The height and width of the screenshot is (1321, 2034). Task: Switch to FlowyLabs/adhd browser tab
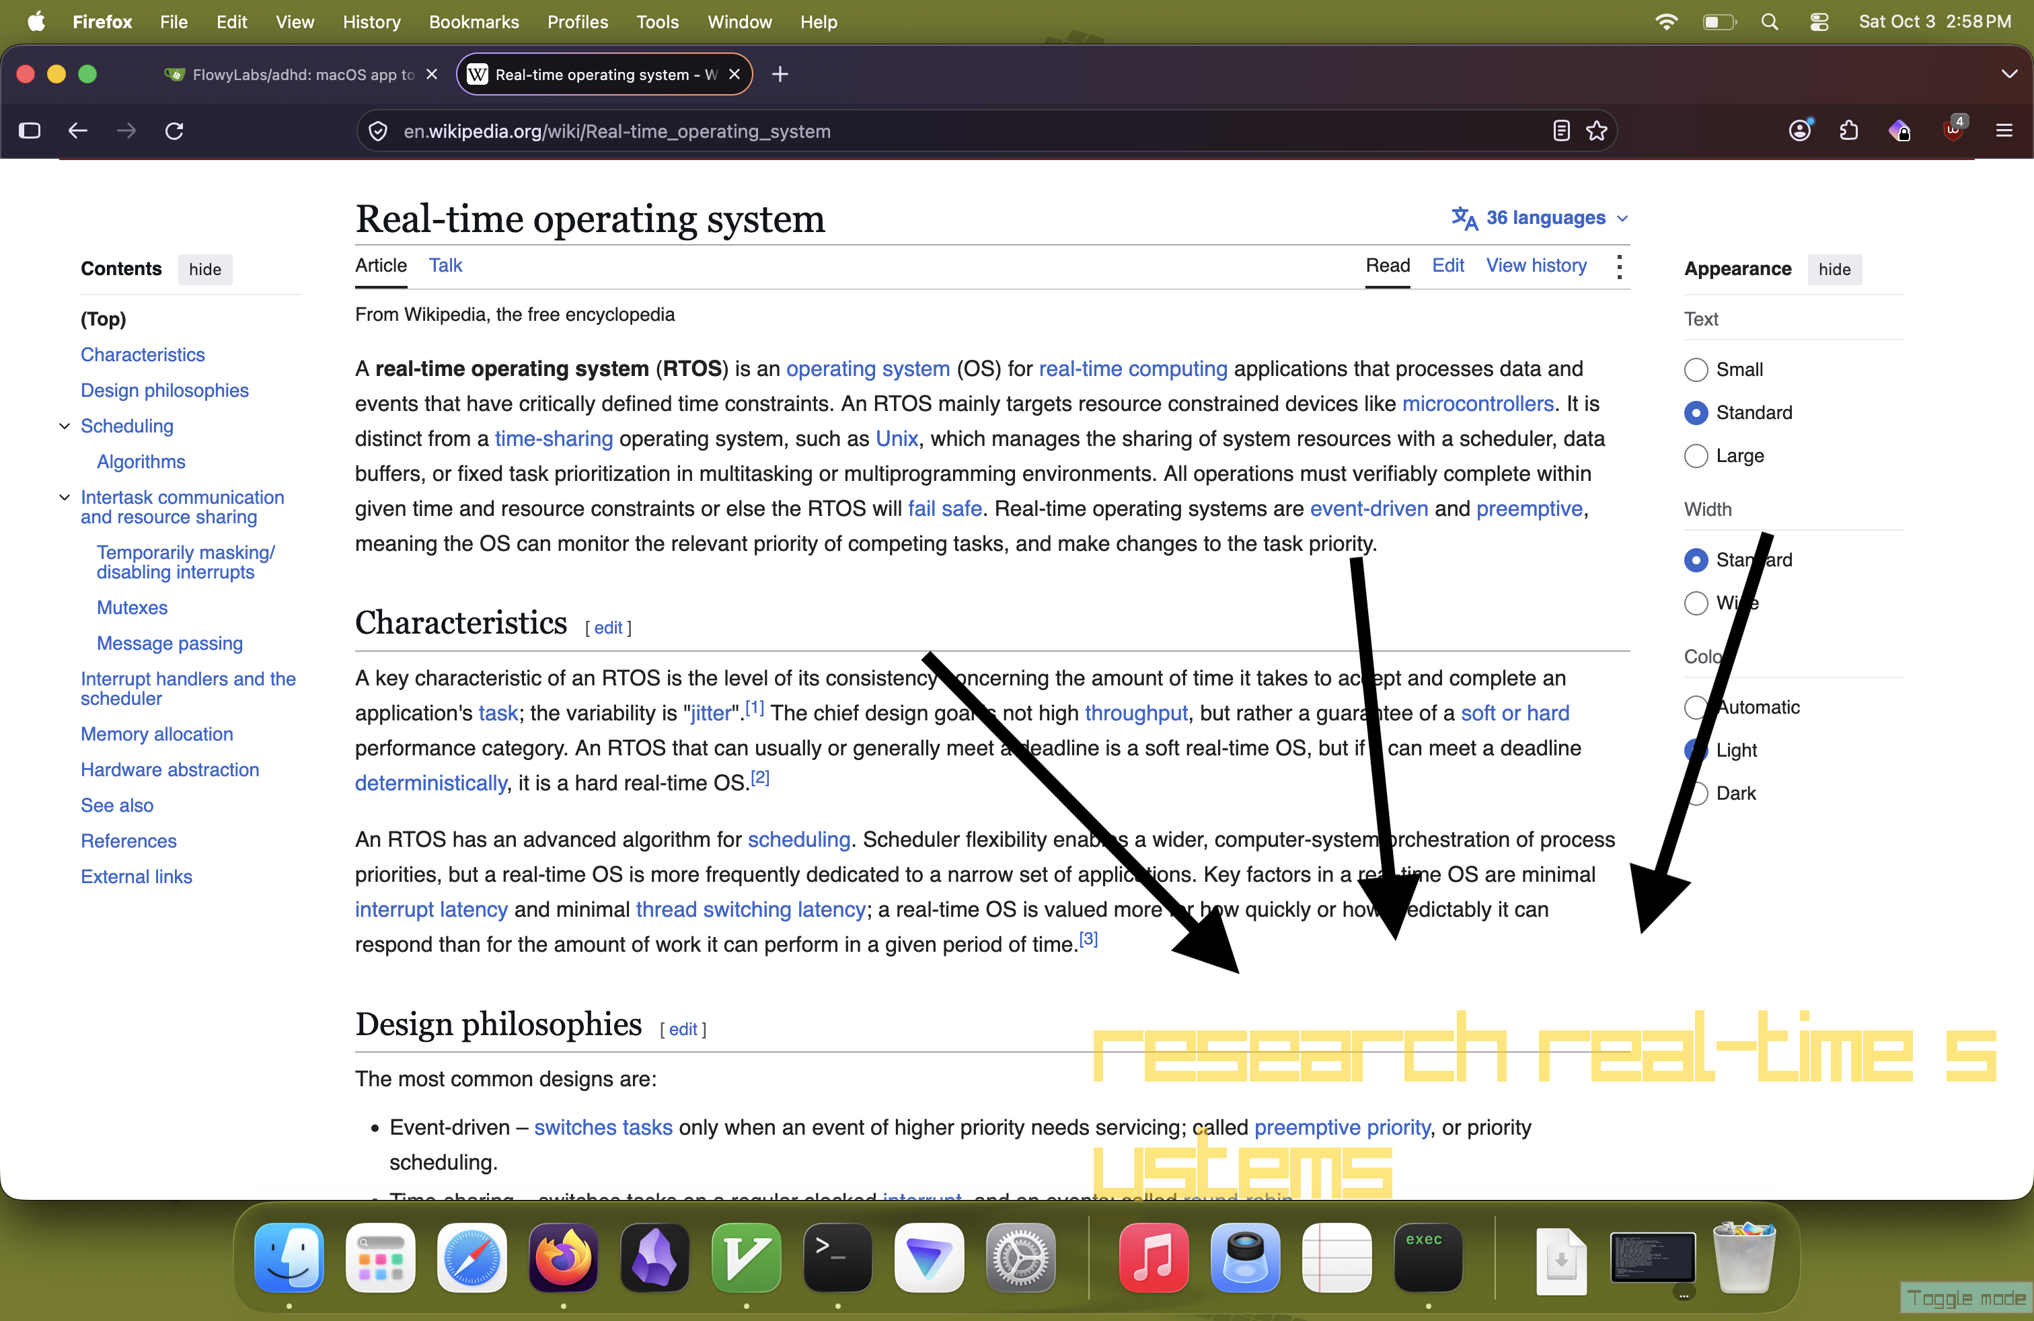[x=300, y=75]
